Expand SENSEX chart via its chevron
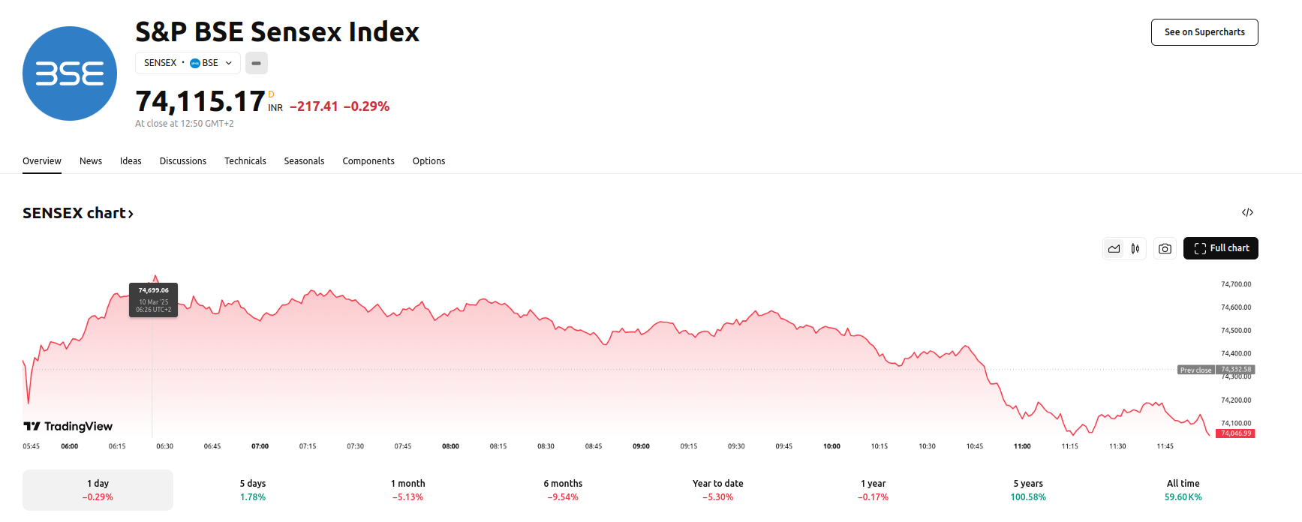Viewport: 1302px width, 522px height. 131,213
